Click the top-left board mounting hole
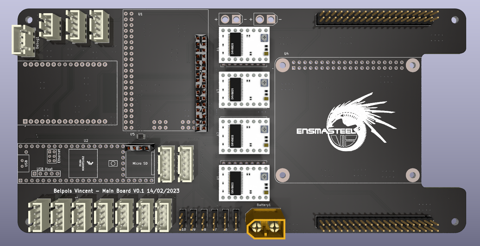Screen dimensions: 480x246 [x=29, y=19]
